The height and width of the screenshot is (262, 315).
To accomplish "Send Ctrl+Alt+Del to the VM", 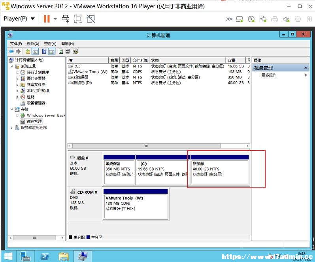I will click(x=66, y=19).
